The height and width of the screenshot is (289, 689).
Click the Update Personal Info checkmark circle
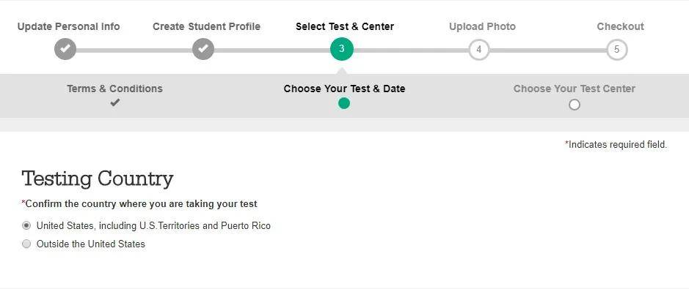tap(65, 49)
